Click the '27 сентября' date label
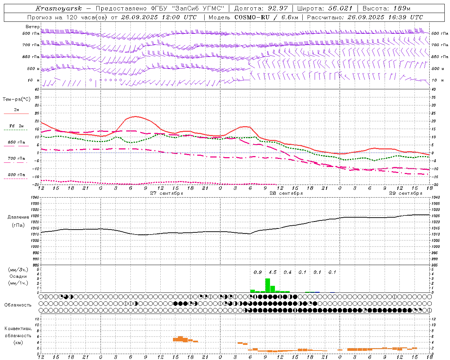Screen dimensions: 450x360 pos(166,193)
